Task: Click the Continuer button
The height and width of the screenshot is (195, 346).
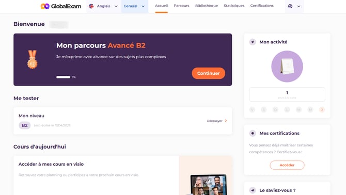Action: [208, 73]
